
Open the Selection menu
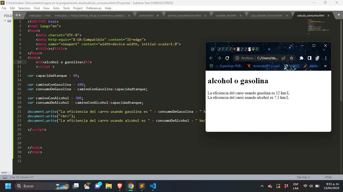pyautogui.click(x=24, y=8)
